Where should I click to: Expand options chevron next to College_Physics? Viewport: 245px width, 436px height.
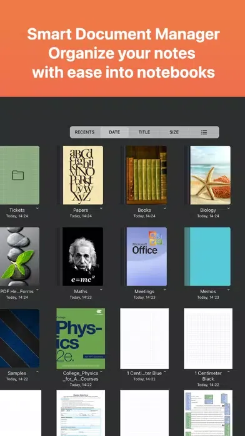tap(101, 371)
